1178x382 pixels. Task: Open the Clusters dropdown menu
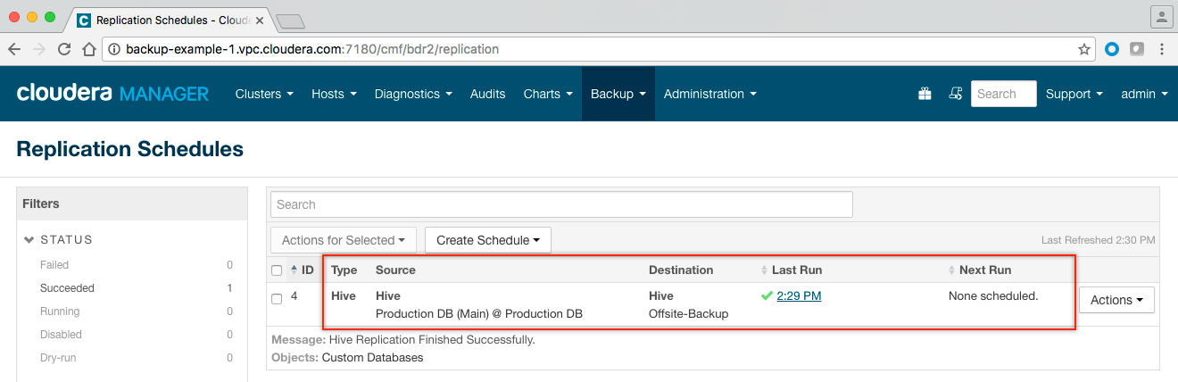(x=264, y=94)
